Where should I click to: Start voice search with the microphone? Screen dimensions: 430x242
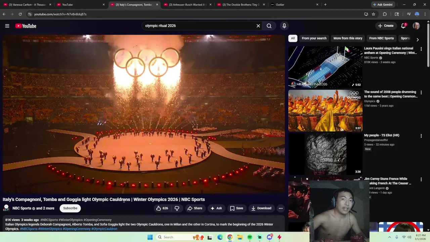tap(284, 26)
